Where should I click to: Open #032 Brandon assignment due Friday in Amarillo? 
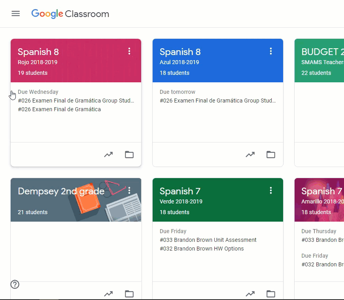pyautogui.click(x=323, y=264)
